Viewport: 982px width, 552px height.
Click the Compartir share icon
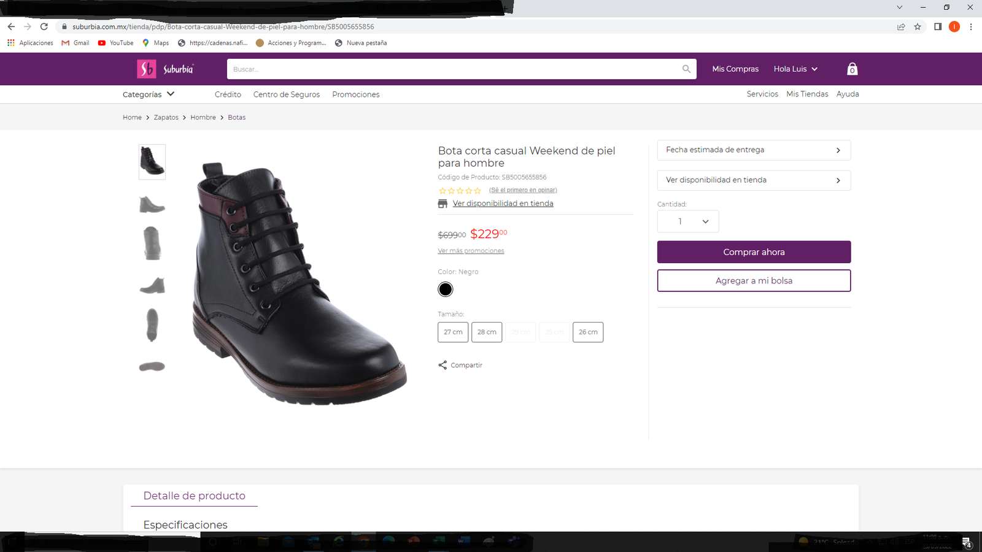[x=443, y=365]
